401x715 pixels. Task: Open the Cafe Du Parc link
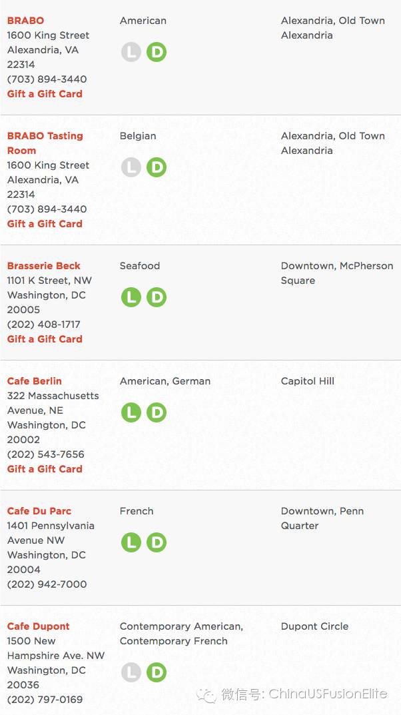coord(39,511)
